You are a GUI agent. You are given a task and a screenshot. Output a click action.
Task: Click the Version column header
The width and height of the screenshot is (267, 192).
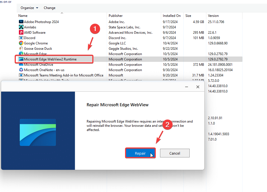tap(213, 16)
